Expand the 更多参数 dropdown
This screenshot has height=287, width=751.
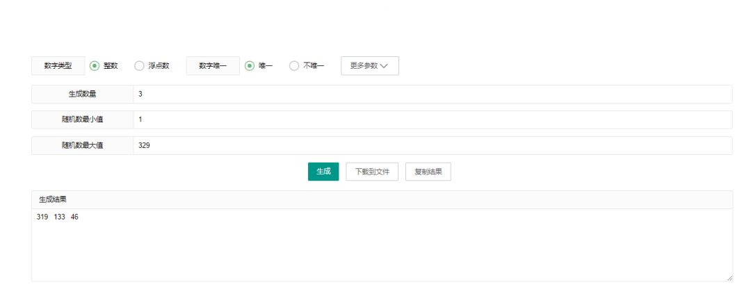pos(370,66)
